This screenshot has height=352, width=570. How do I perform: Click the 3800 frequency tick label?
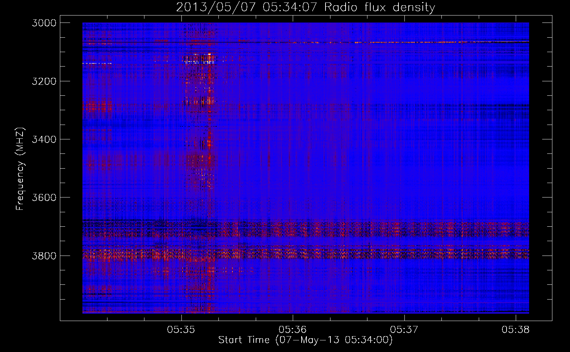[x=44, y=256]
